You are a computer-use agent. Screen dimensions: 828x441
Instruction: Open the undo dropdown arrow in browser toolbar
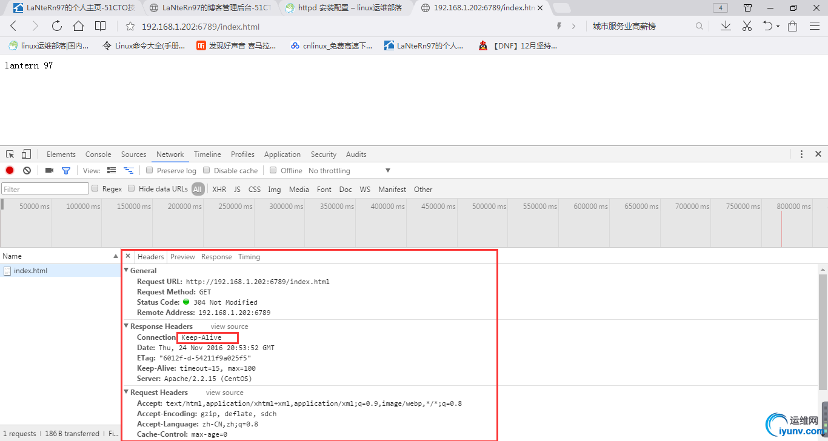click(x=778, y=27)
